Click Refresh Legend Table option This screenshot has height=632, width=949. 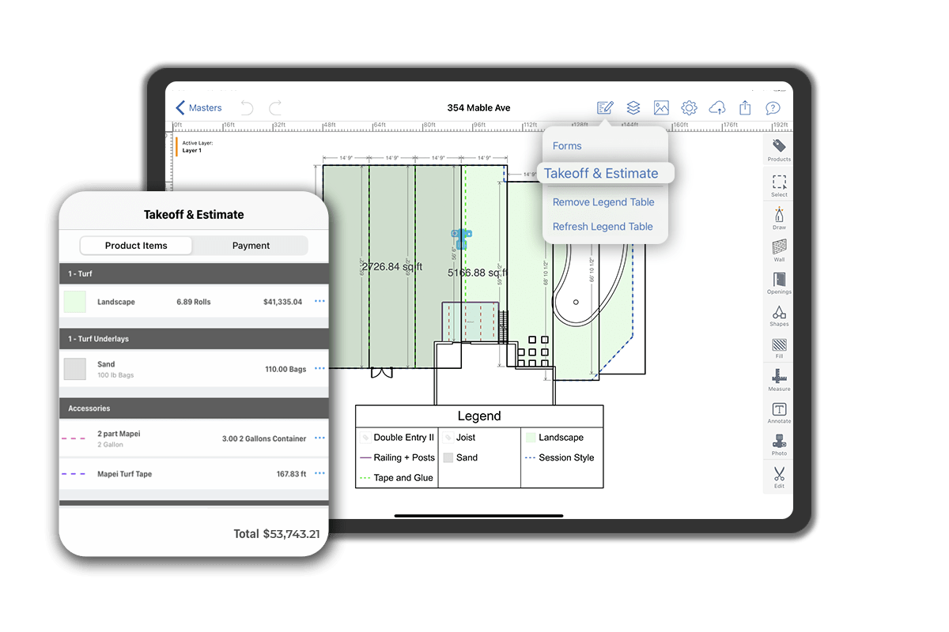[x=603, y=227]
